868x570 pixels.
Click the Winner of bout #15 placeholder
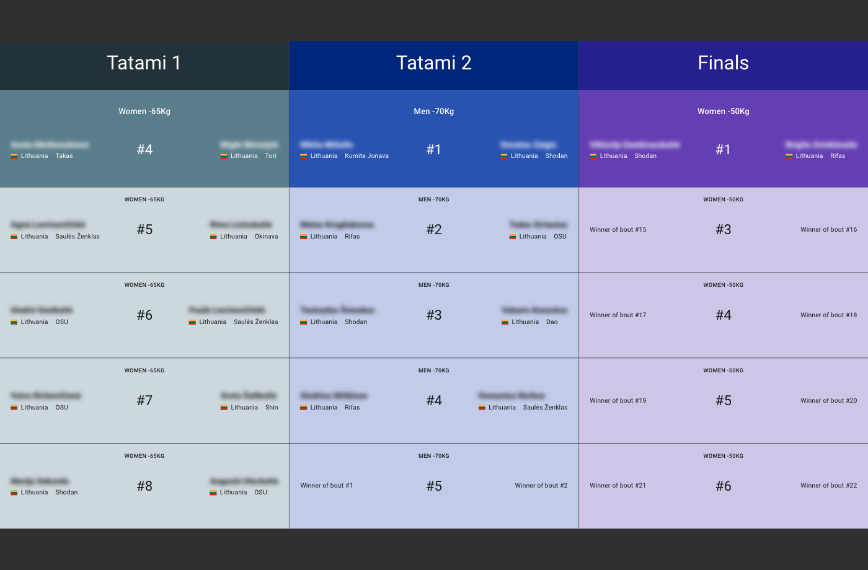(618, 230)
